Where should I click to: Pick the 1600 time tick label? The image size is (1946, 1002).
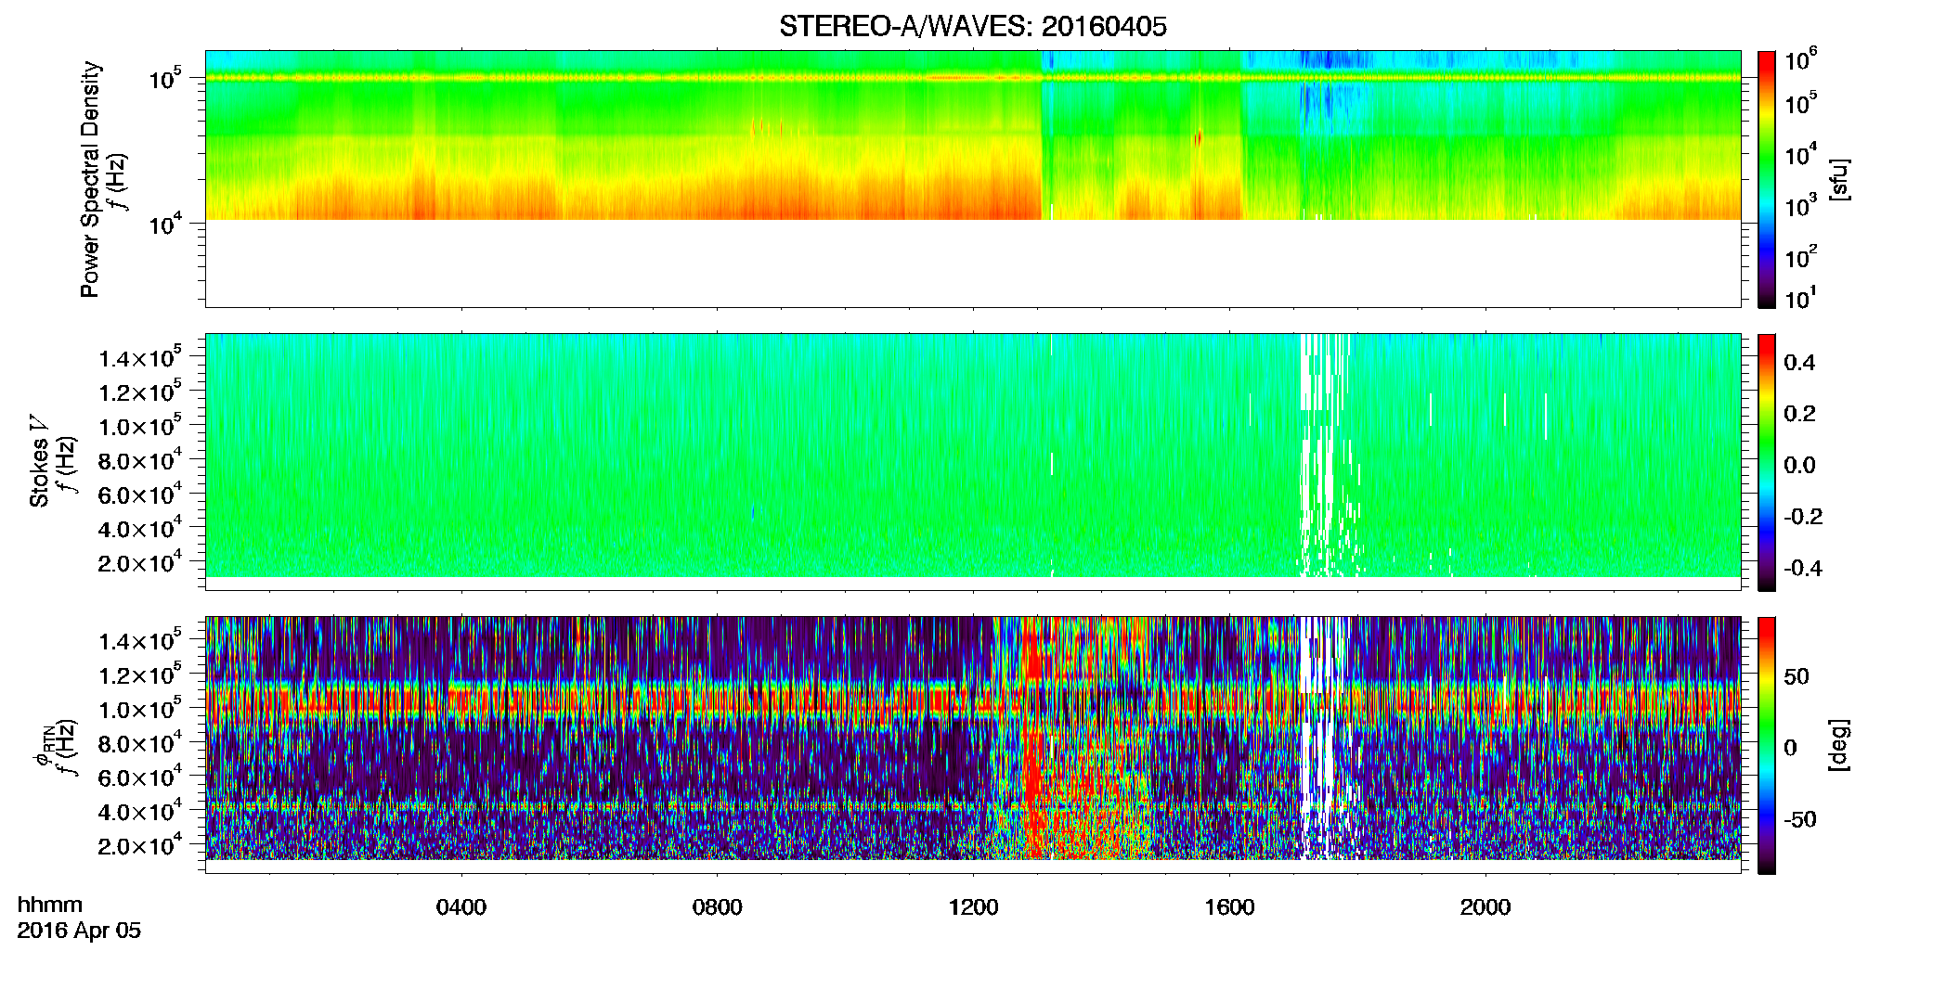click(1229, 907)
